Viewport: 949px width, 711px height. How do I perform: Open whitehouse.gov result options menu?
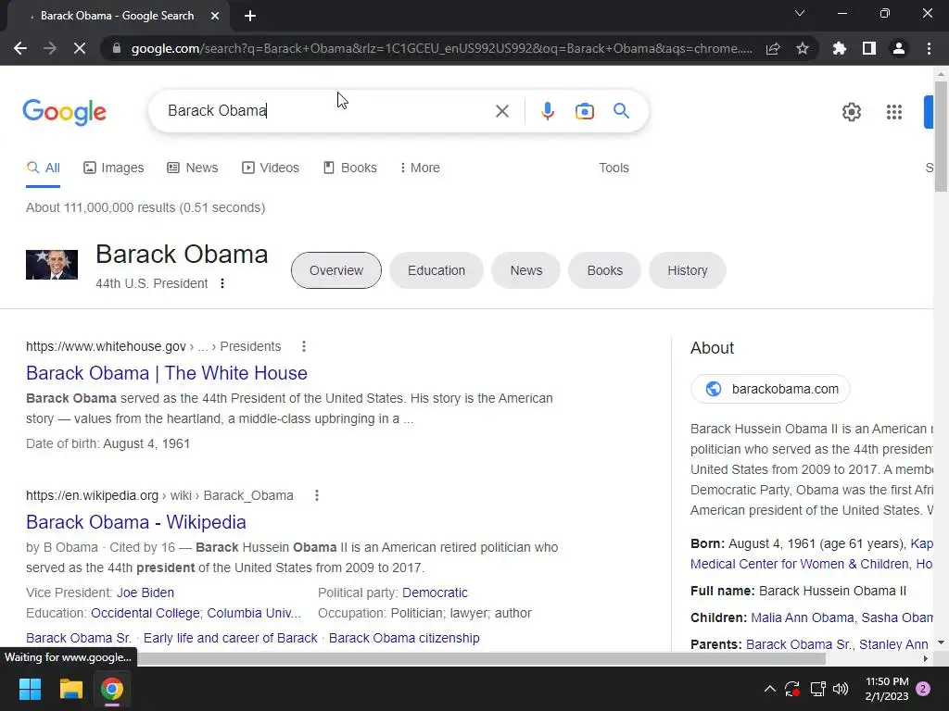[304, 346]
